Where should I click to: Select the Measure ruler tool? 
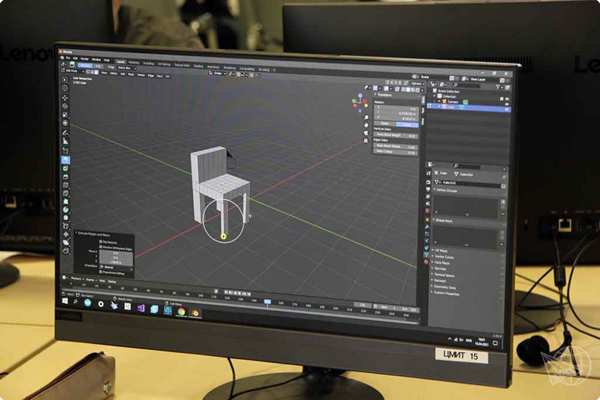65,142
